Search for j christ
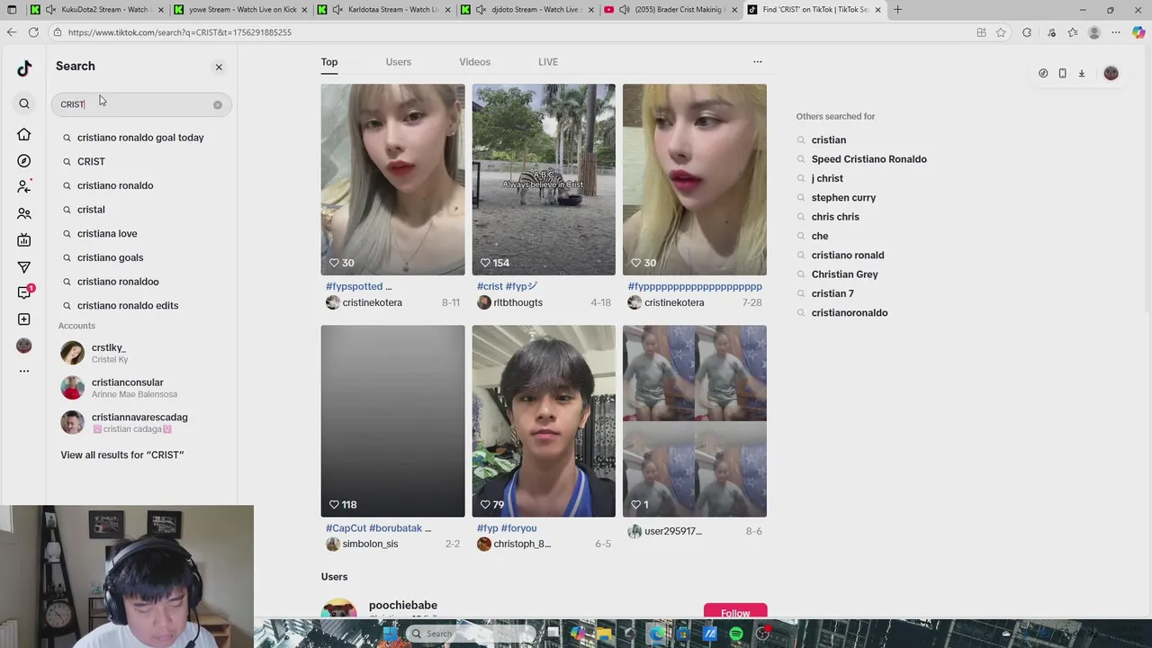1152x648 pixels. [x=827, y=178]
